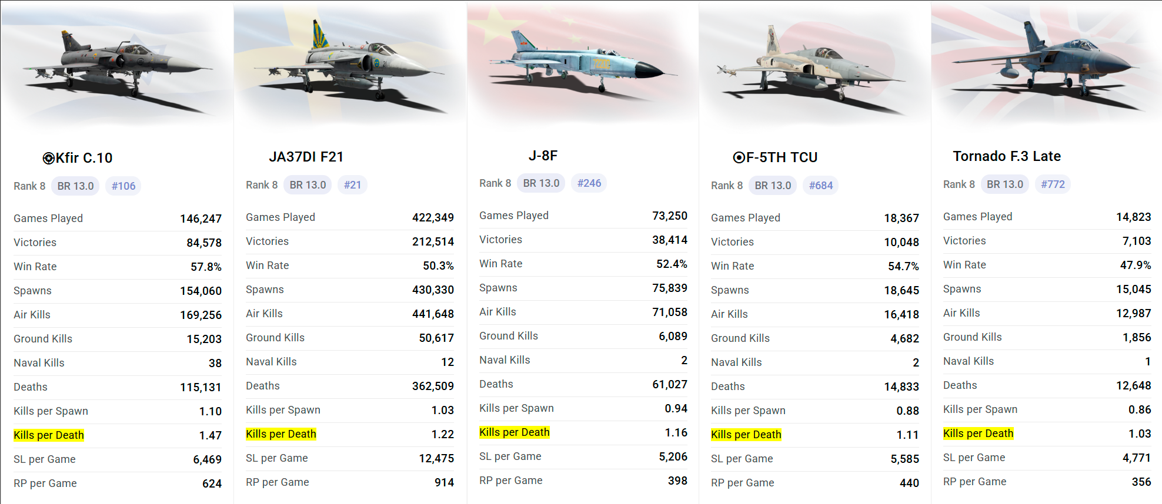Select the #21 ranking badge

[x=352, y=185]
